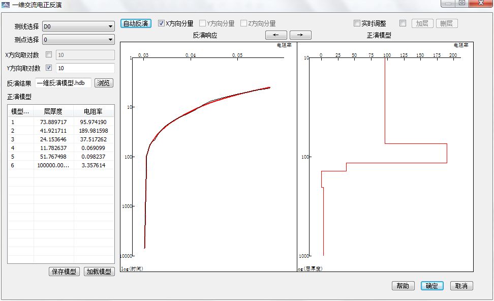This screenshot has height=301, width=494.
Task: Select model row number 1
Action: tap(13, 122)
